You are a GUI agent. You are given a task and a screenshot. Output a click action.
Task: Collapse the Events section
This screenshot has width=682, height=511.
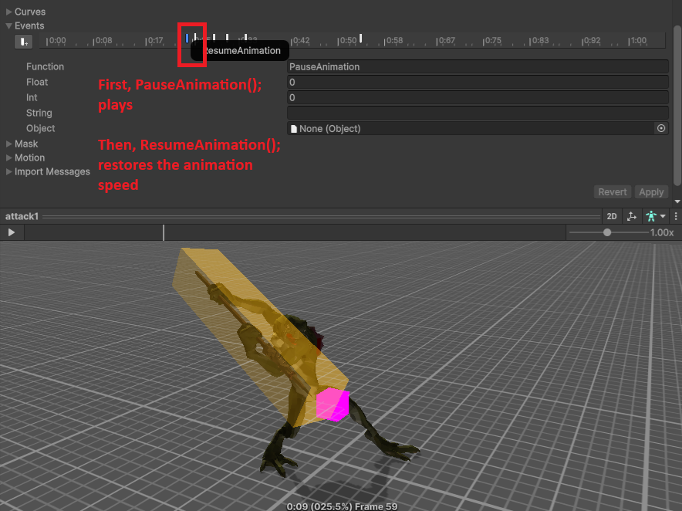tap(9, 26)
